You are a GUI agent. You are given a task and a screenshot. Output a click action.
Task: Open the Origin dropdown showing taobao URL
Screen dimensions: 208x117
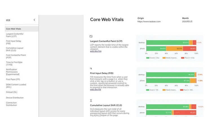[x=149, y=21]
